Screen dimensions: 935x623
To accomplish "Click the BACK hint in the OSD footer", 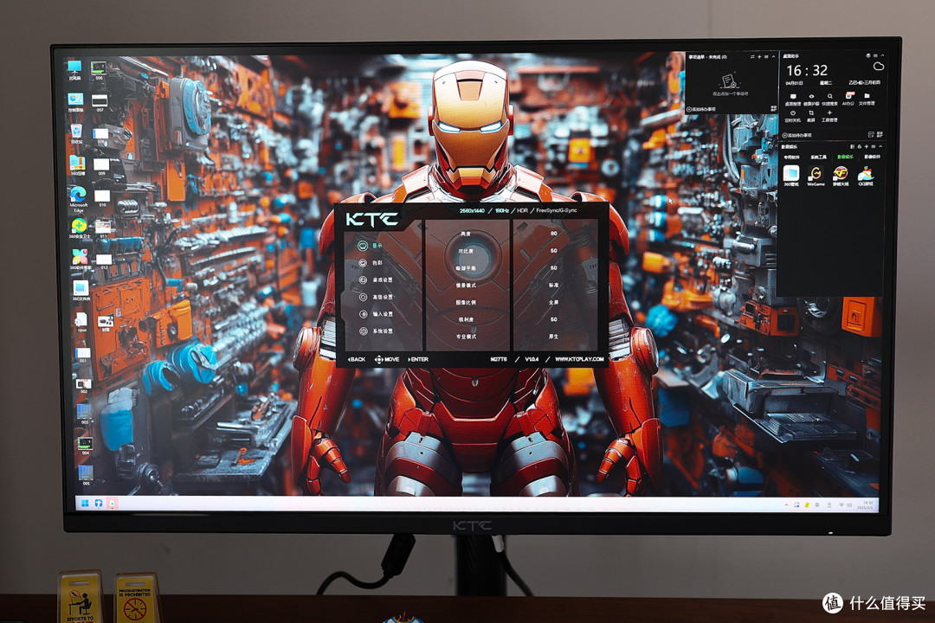I will point(357,359).
